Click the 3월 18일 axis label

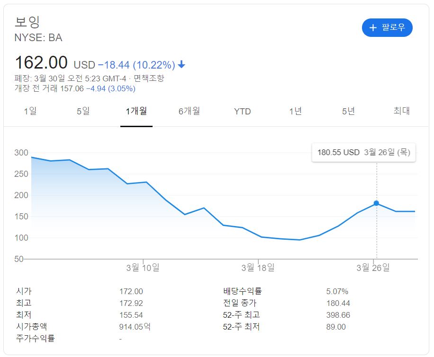coord(258,268)
